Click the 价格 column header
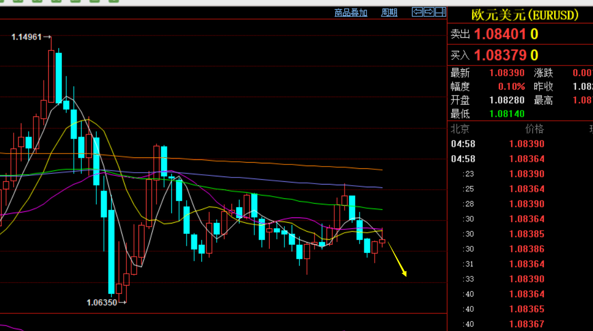This screenshot has width=593, height=331. (x=534, y=129)
